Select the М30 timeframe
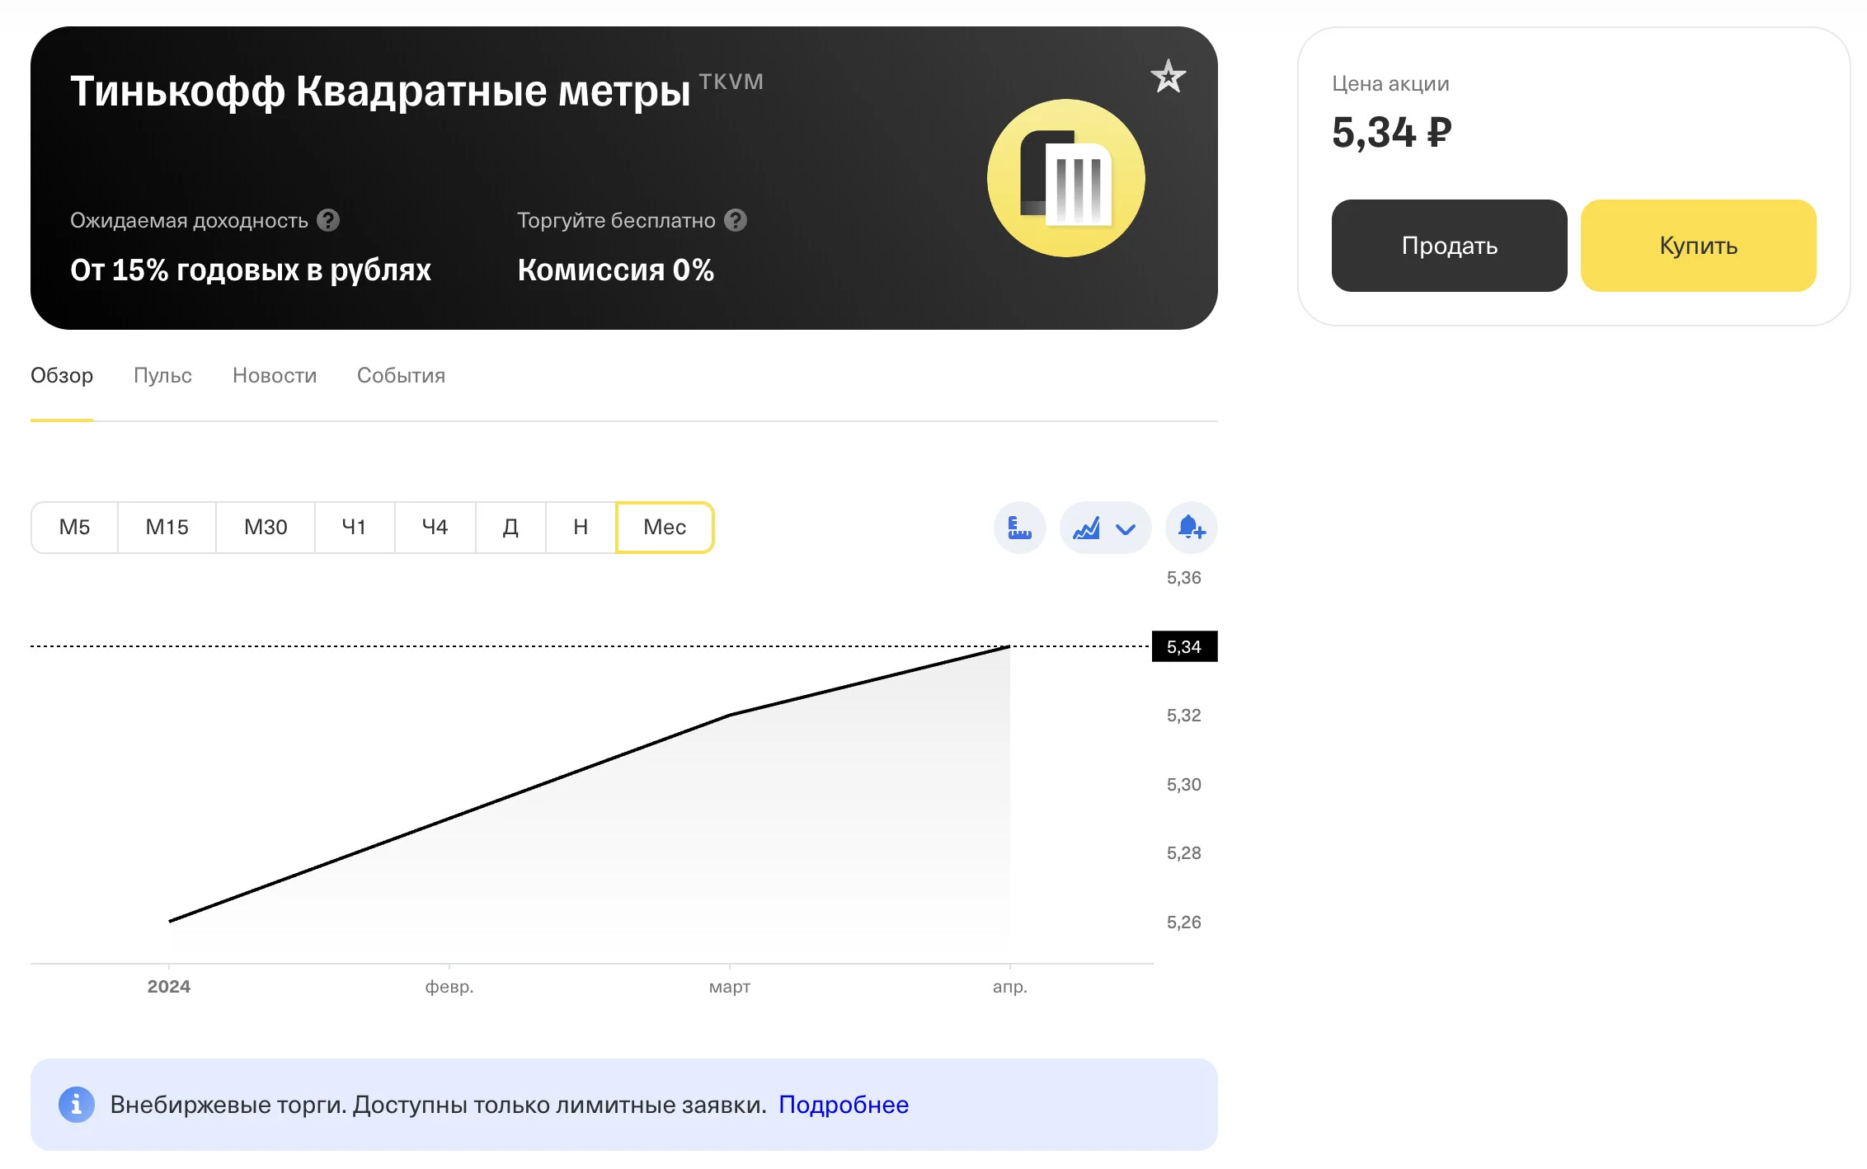Viewport: 1867px width, 1169px height. tap(266, 528)
